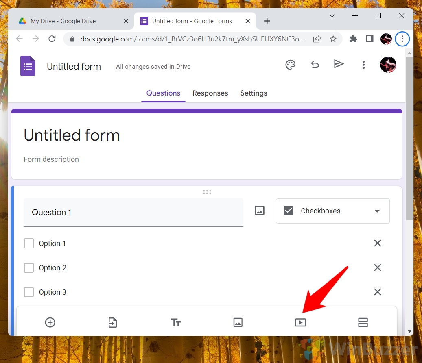Screen dimensions: 422x363
Task: Click the Form description field
Action: [51, 159]
